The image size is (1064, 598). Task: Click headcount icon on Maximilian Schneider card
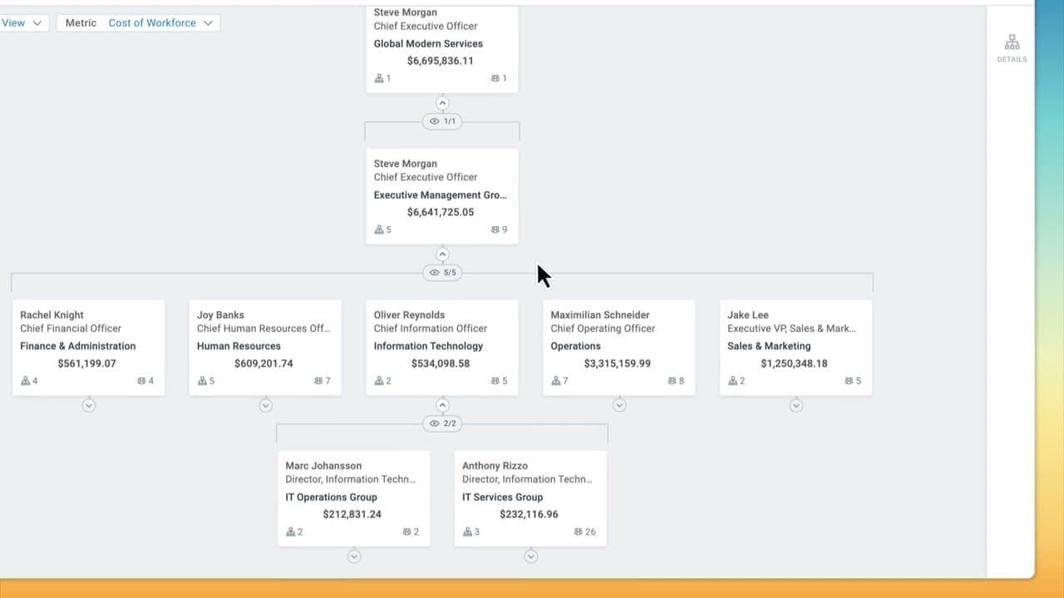672,381
